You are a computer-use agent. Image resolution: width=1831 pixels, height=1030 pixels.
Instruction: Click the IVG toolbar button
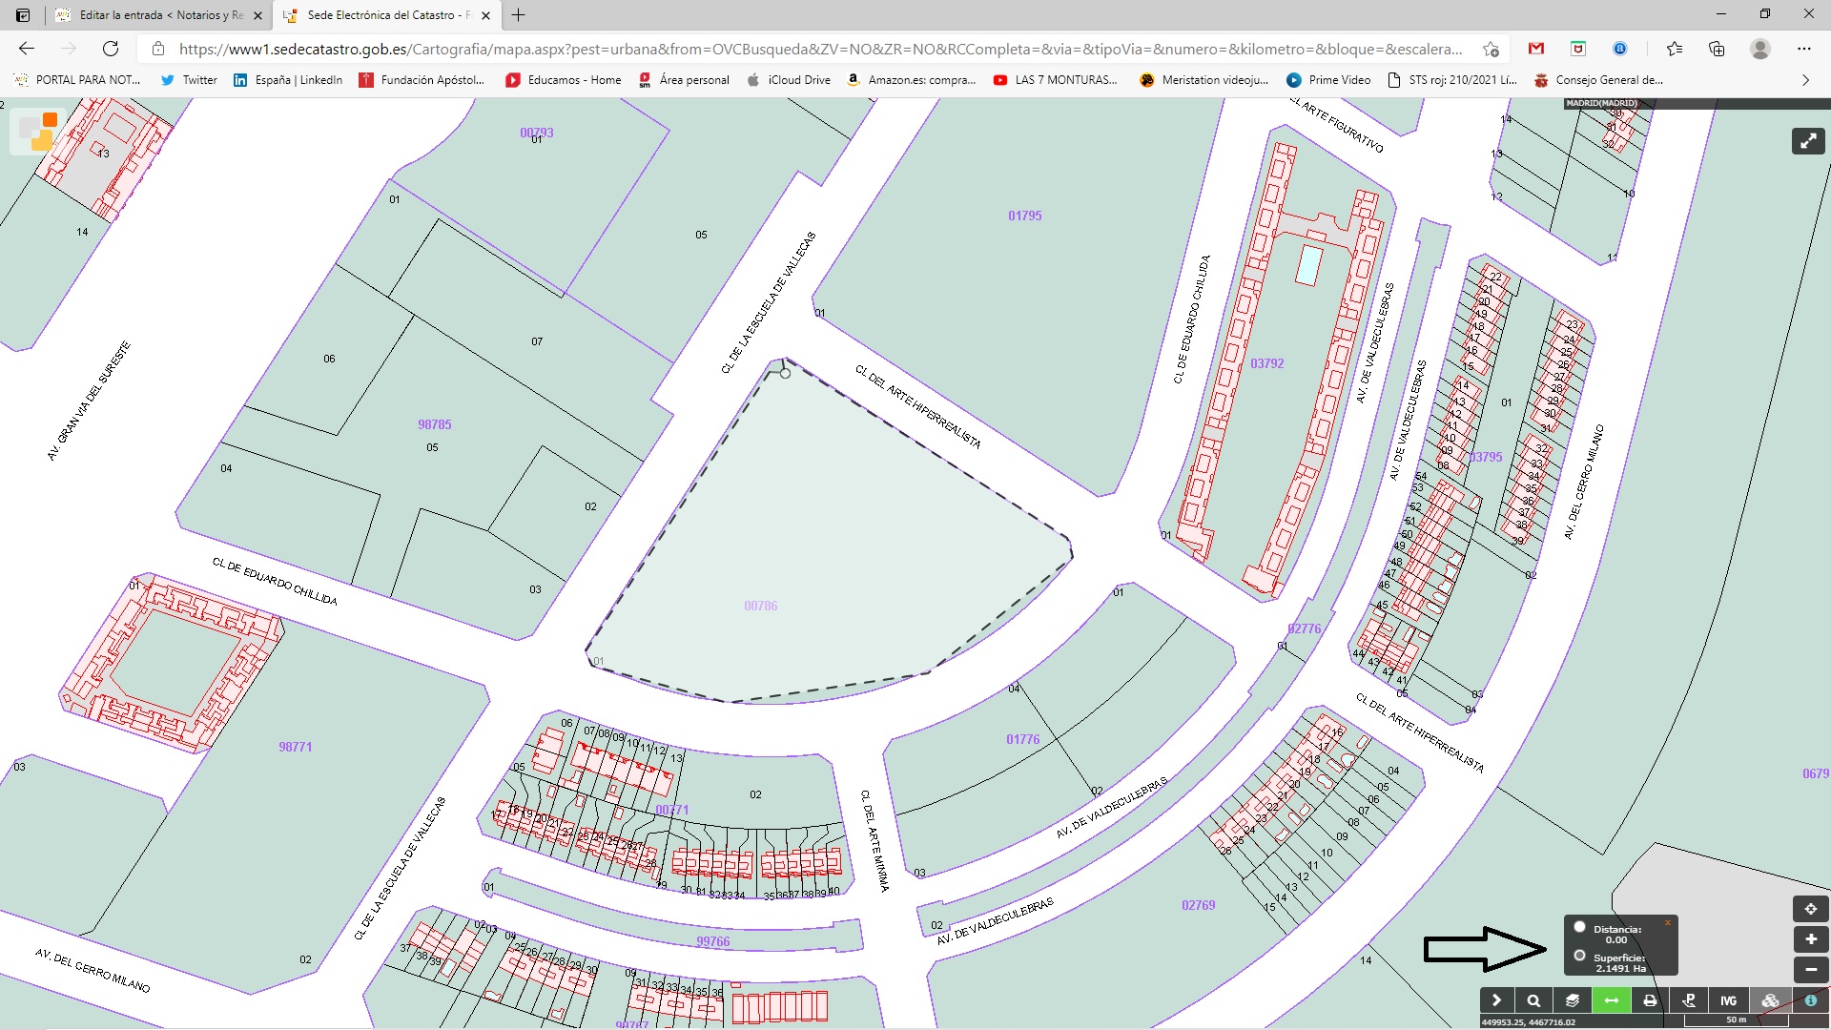click(x=1728, y=1000)
